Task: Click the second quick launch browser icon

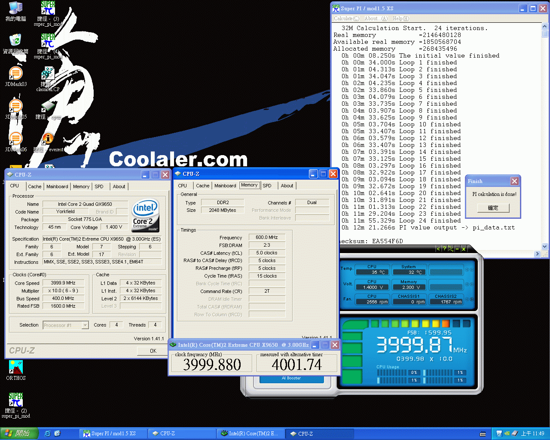Action: click(x=58, y=434)
